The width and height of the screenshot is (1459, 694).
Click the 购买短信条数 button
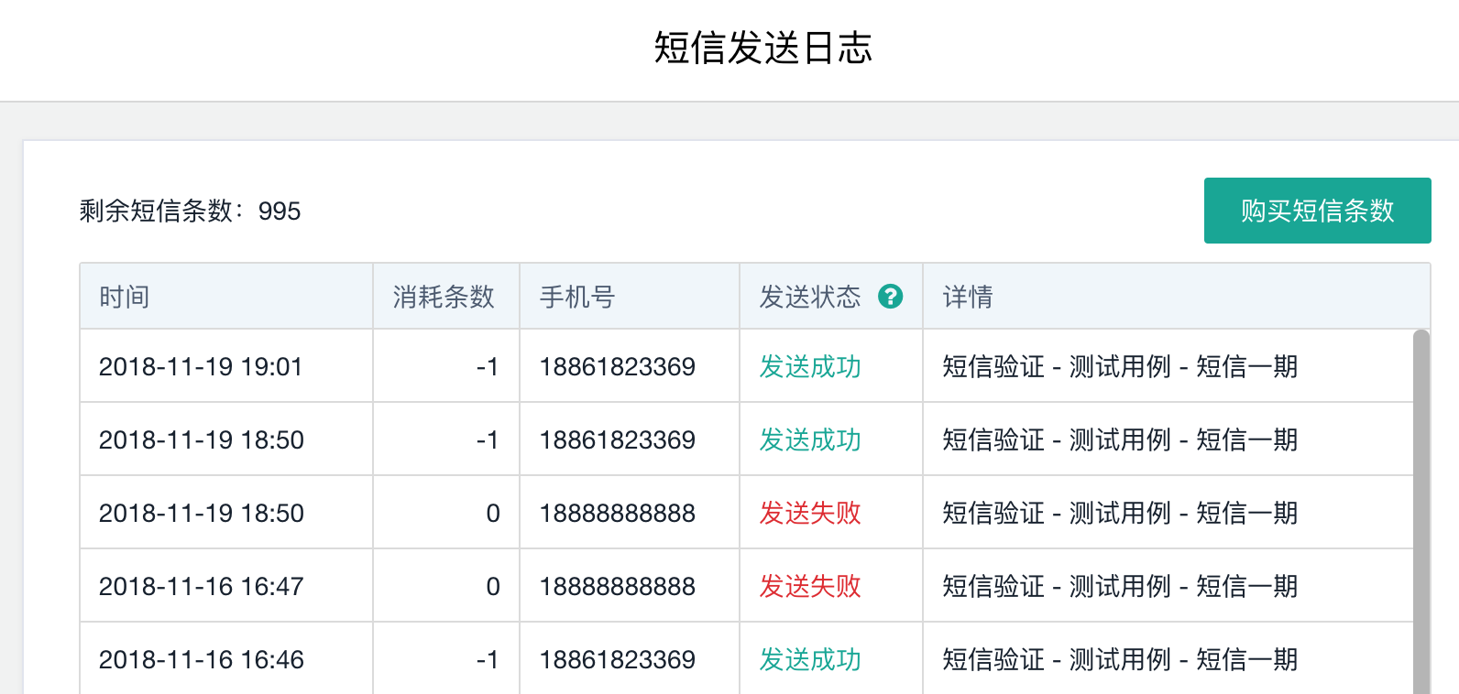(1317, 211)
